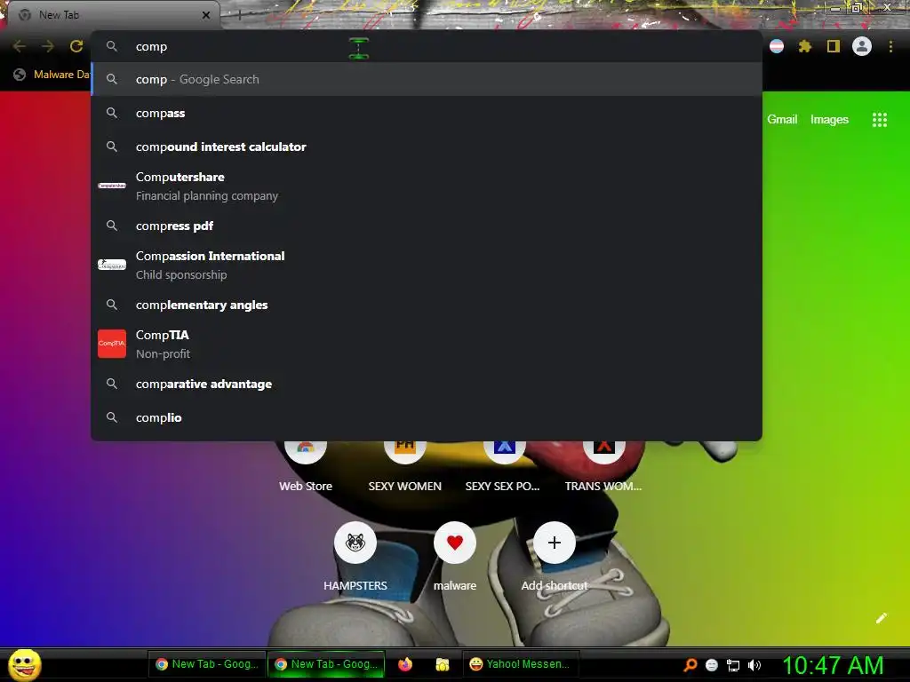Choose 'complementary angles' suggestion
This screenshot has height=682, width=910.
pos(427,305)
